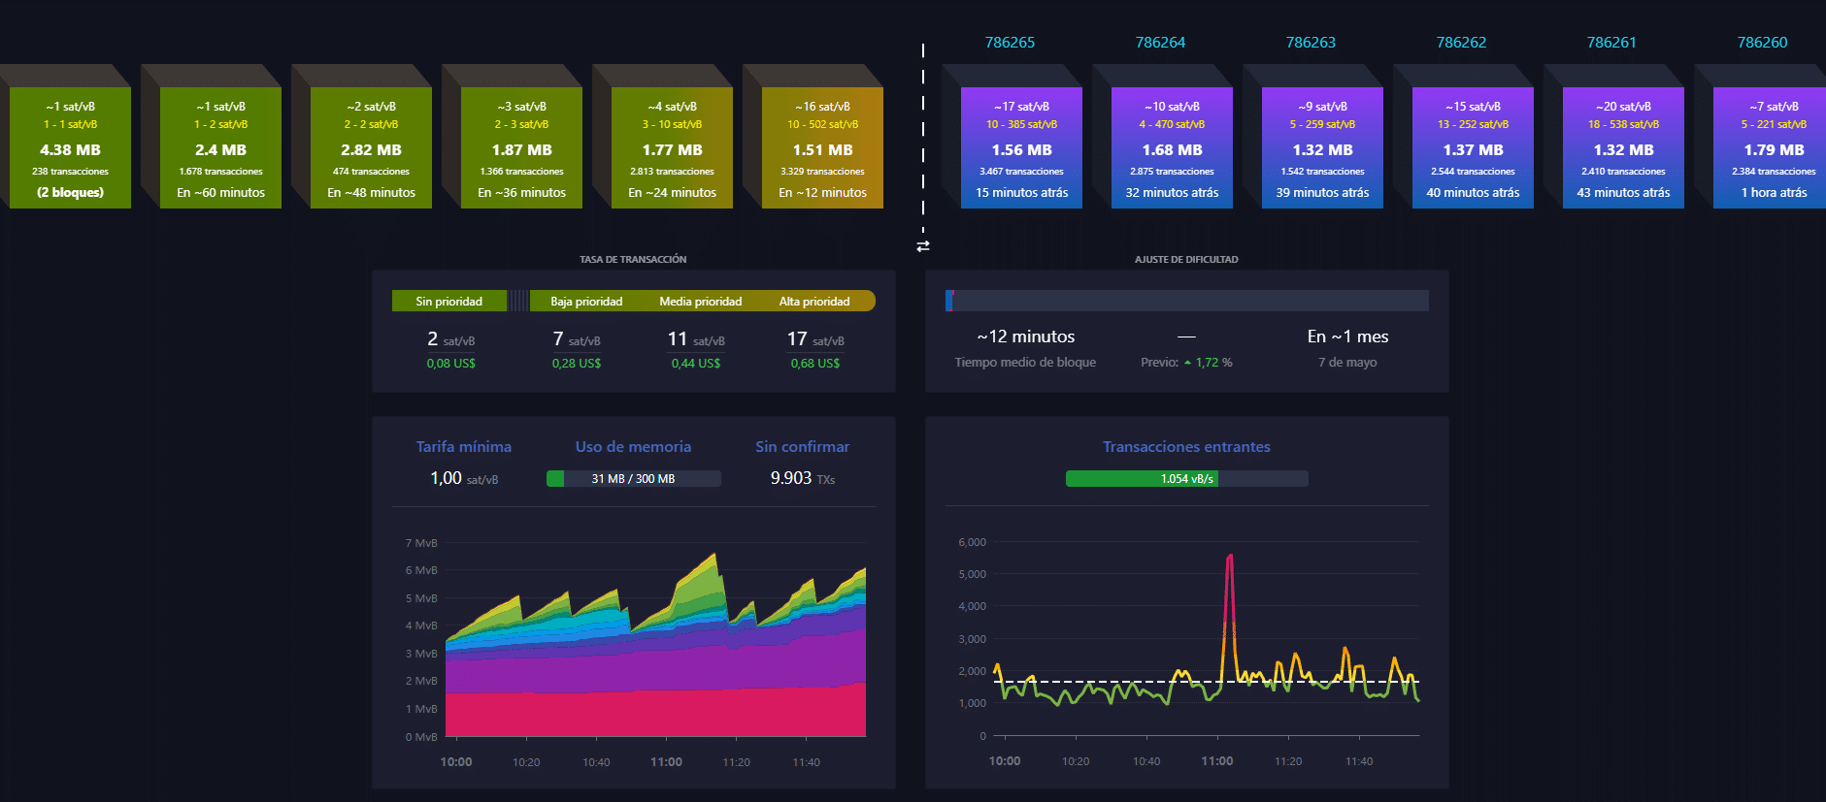Screen dimensions: 1826x802
Task: Click the 31 MB / 300 MB memory bar
Action: click(x=633, y=478)
